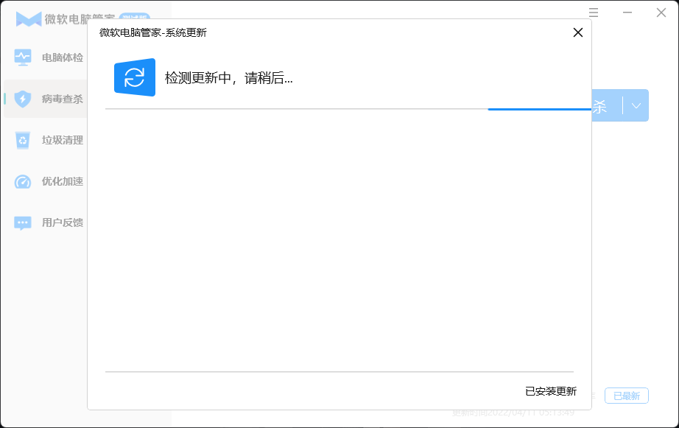Open 已安装更新 link
The height and width of the screenshot is (428, 679).
[x=551, y=391]
